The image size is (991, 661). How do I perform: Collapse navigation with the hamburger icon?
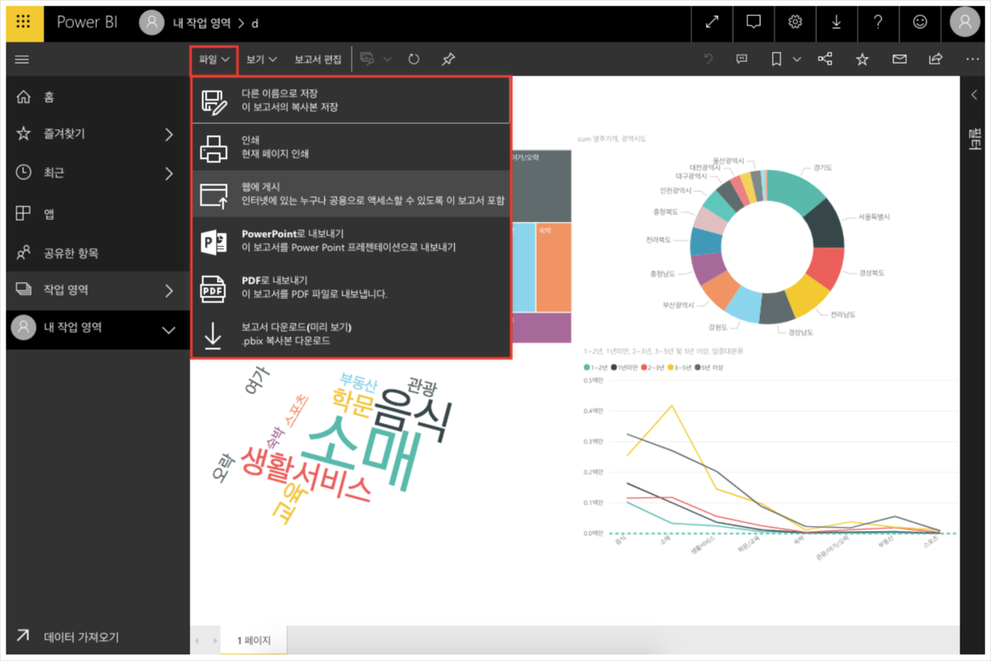pos(22,59)
